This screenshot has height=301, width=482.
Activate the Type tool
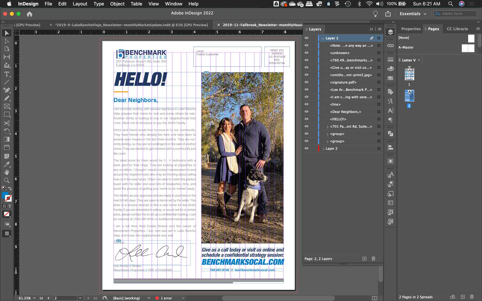7,74
